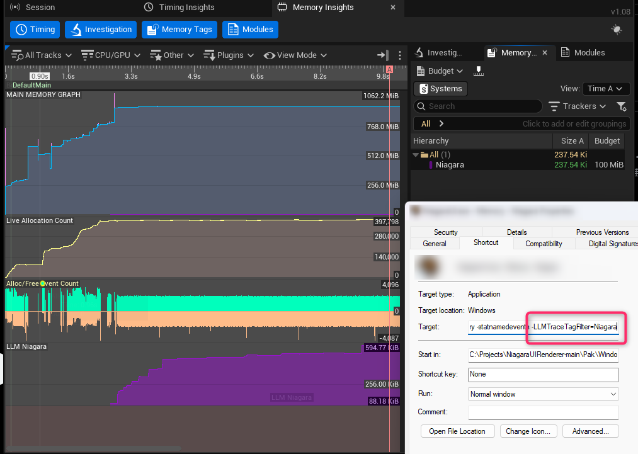Toggle auto-scroll arrow icon in tracks toolbar
Viewport: 638px width, 454px height.
pos(383,55)
